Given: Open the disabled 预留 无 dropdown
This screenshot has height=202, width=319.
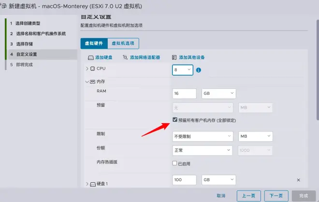Looking at the screenshot, I should (x=203, y=108).
